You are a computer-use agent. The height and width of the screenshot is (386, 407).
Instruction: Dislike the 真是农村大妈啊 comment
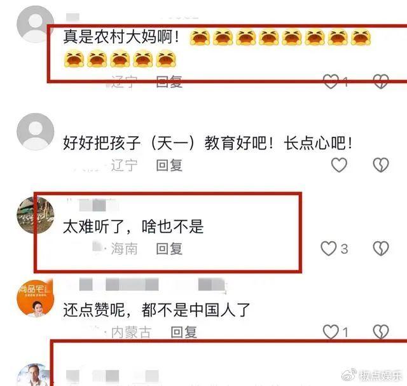[x=381, y=81]
